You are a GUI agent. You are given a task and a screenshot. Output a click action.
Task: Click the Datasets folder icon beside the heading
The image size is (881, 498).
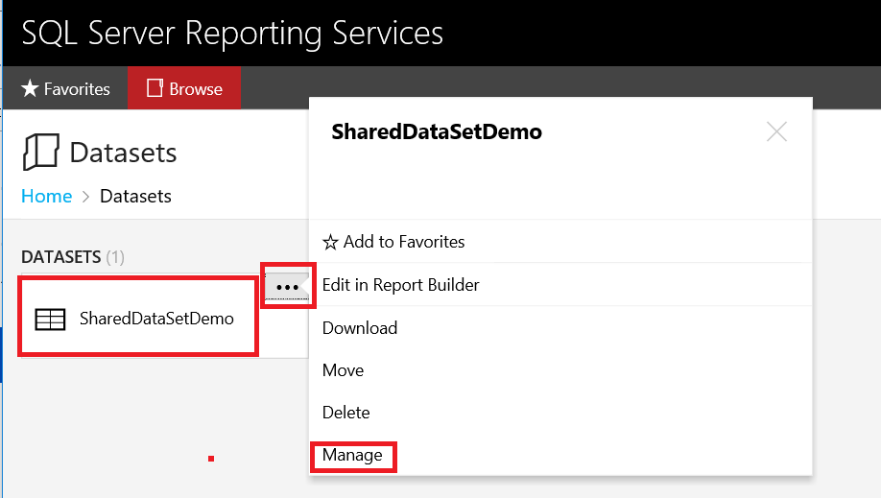[40, 153]
